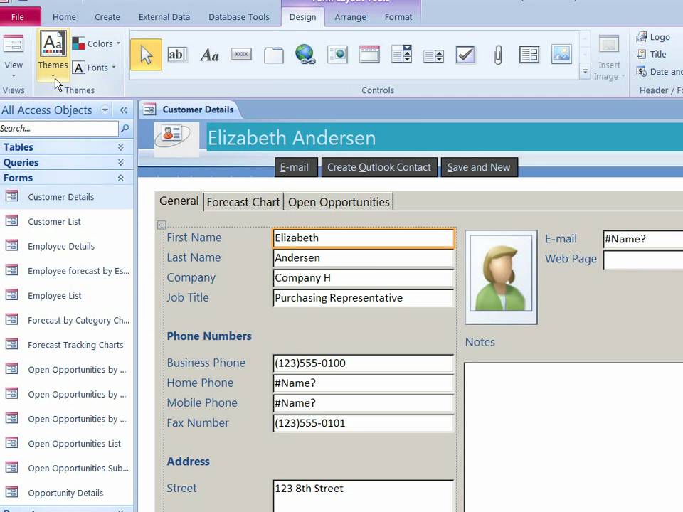
Task: Switch to the Home ribbon tab
Action: (65, 17)
